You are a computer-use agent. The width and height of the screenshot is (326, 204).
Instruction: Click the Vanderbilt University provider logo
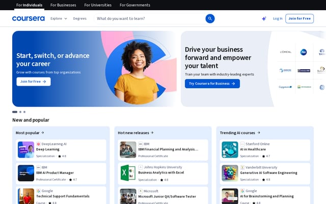pyautogui.click(x=242, y=167)
